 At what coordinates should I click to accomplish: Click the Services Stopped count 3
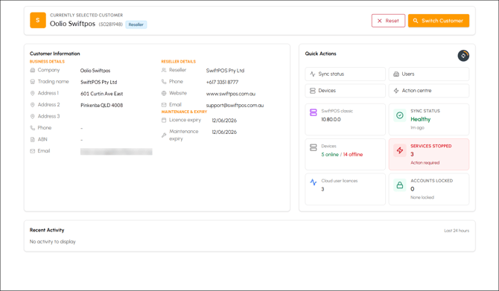point(412,154)
